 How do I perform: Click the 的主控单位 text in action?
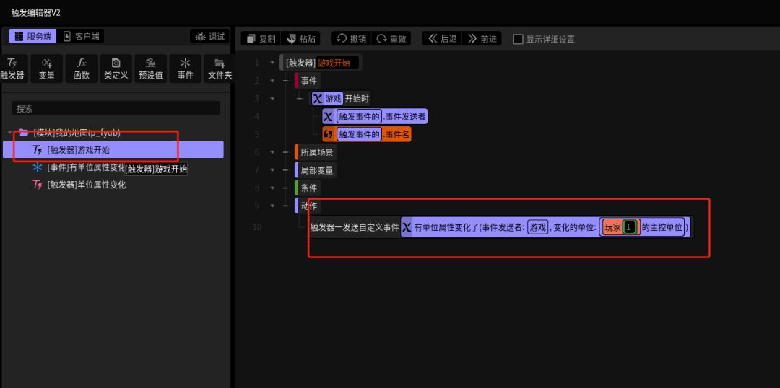[662, 227]
